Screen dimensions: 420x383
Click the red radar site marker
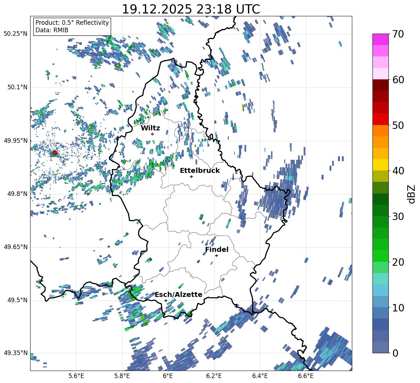click(55, 153)
